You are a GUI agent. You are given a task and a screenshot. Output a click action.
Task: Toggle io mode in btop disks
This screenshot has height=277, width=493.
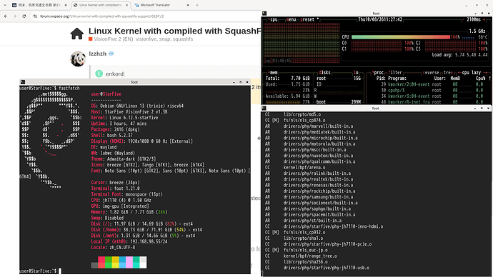[x=356, y=73]
